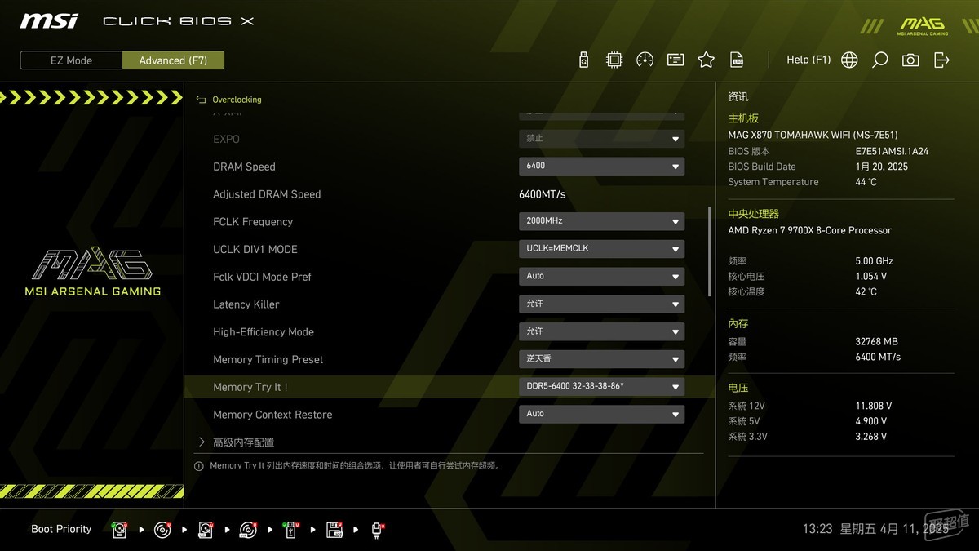Click the 32768 MB memory capacity value
Viewport: 979px width, 551px height.
tap(876, 342)
